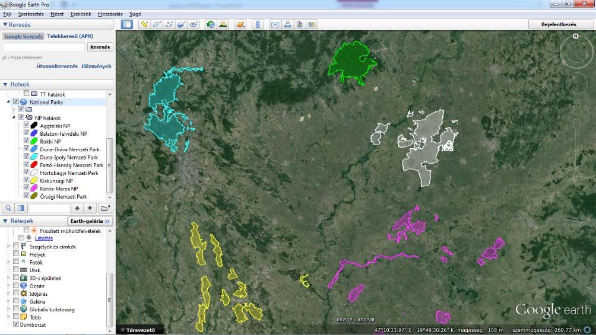Click the save image toolbar icon
This screenshot has height=335, width=596.
300,24
